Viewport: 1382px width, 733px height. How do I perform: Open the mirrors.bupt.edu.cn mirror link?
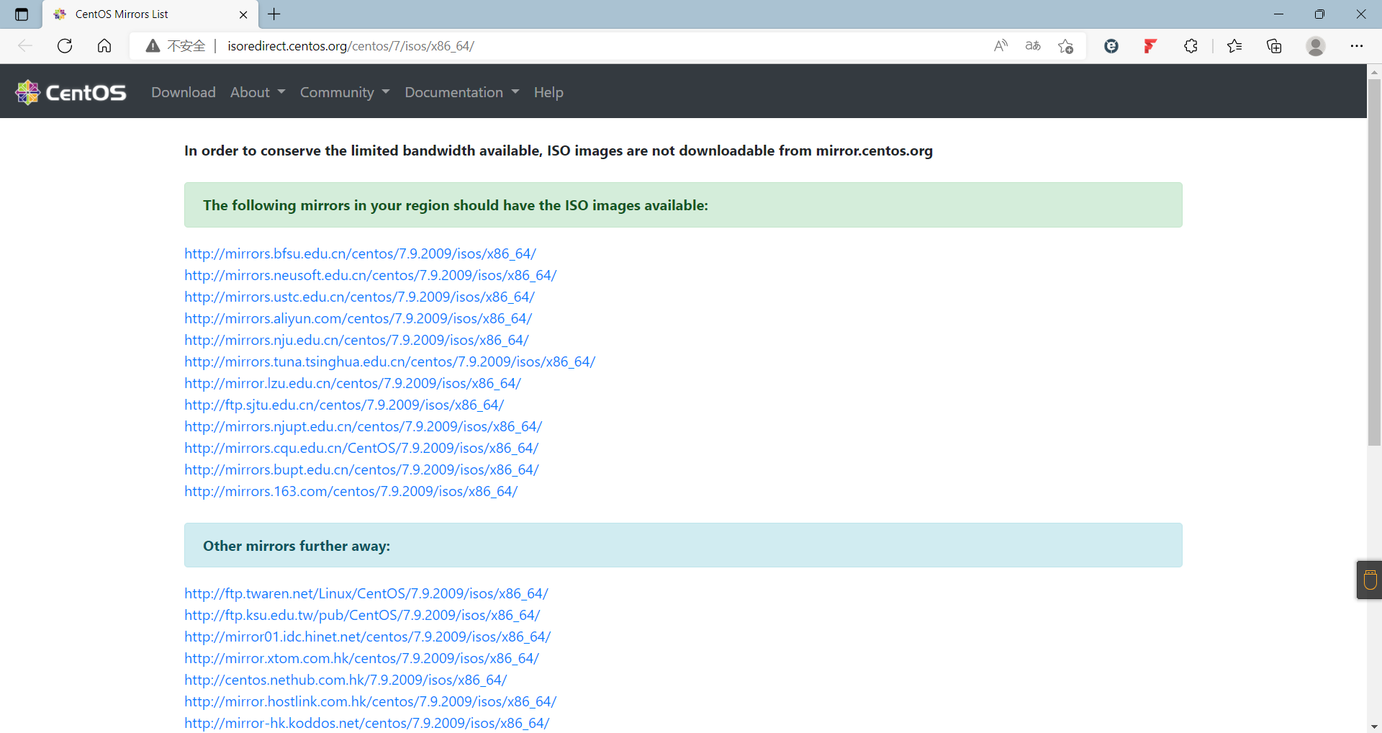361,469
